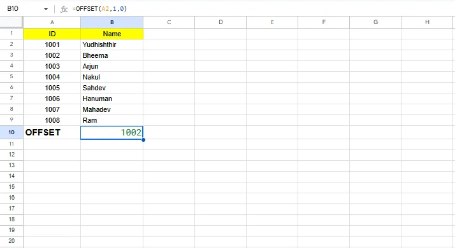Select the Yudhishthir cell
455x248 pixels.
click(112, 45)
